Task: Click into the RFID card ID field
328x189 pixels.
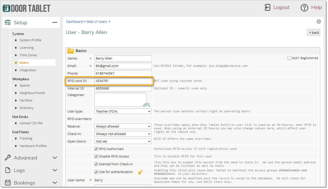Action: (123, 81)
